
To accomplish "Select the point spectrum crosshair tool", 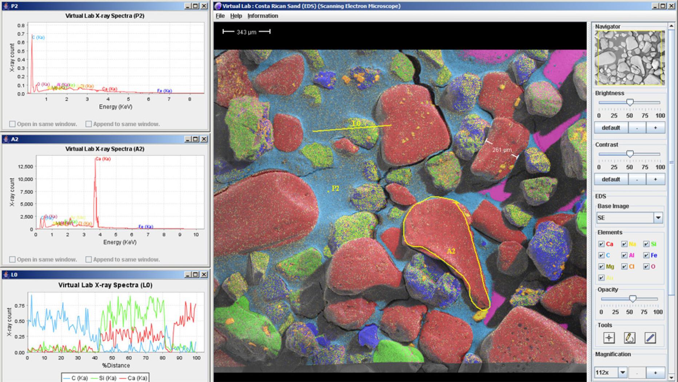I will click(609, 338).
